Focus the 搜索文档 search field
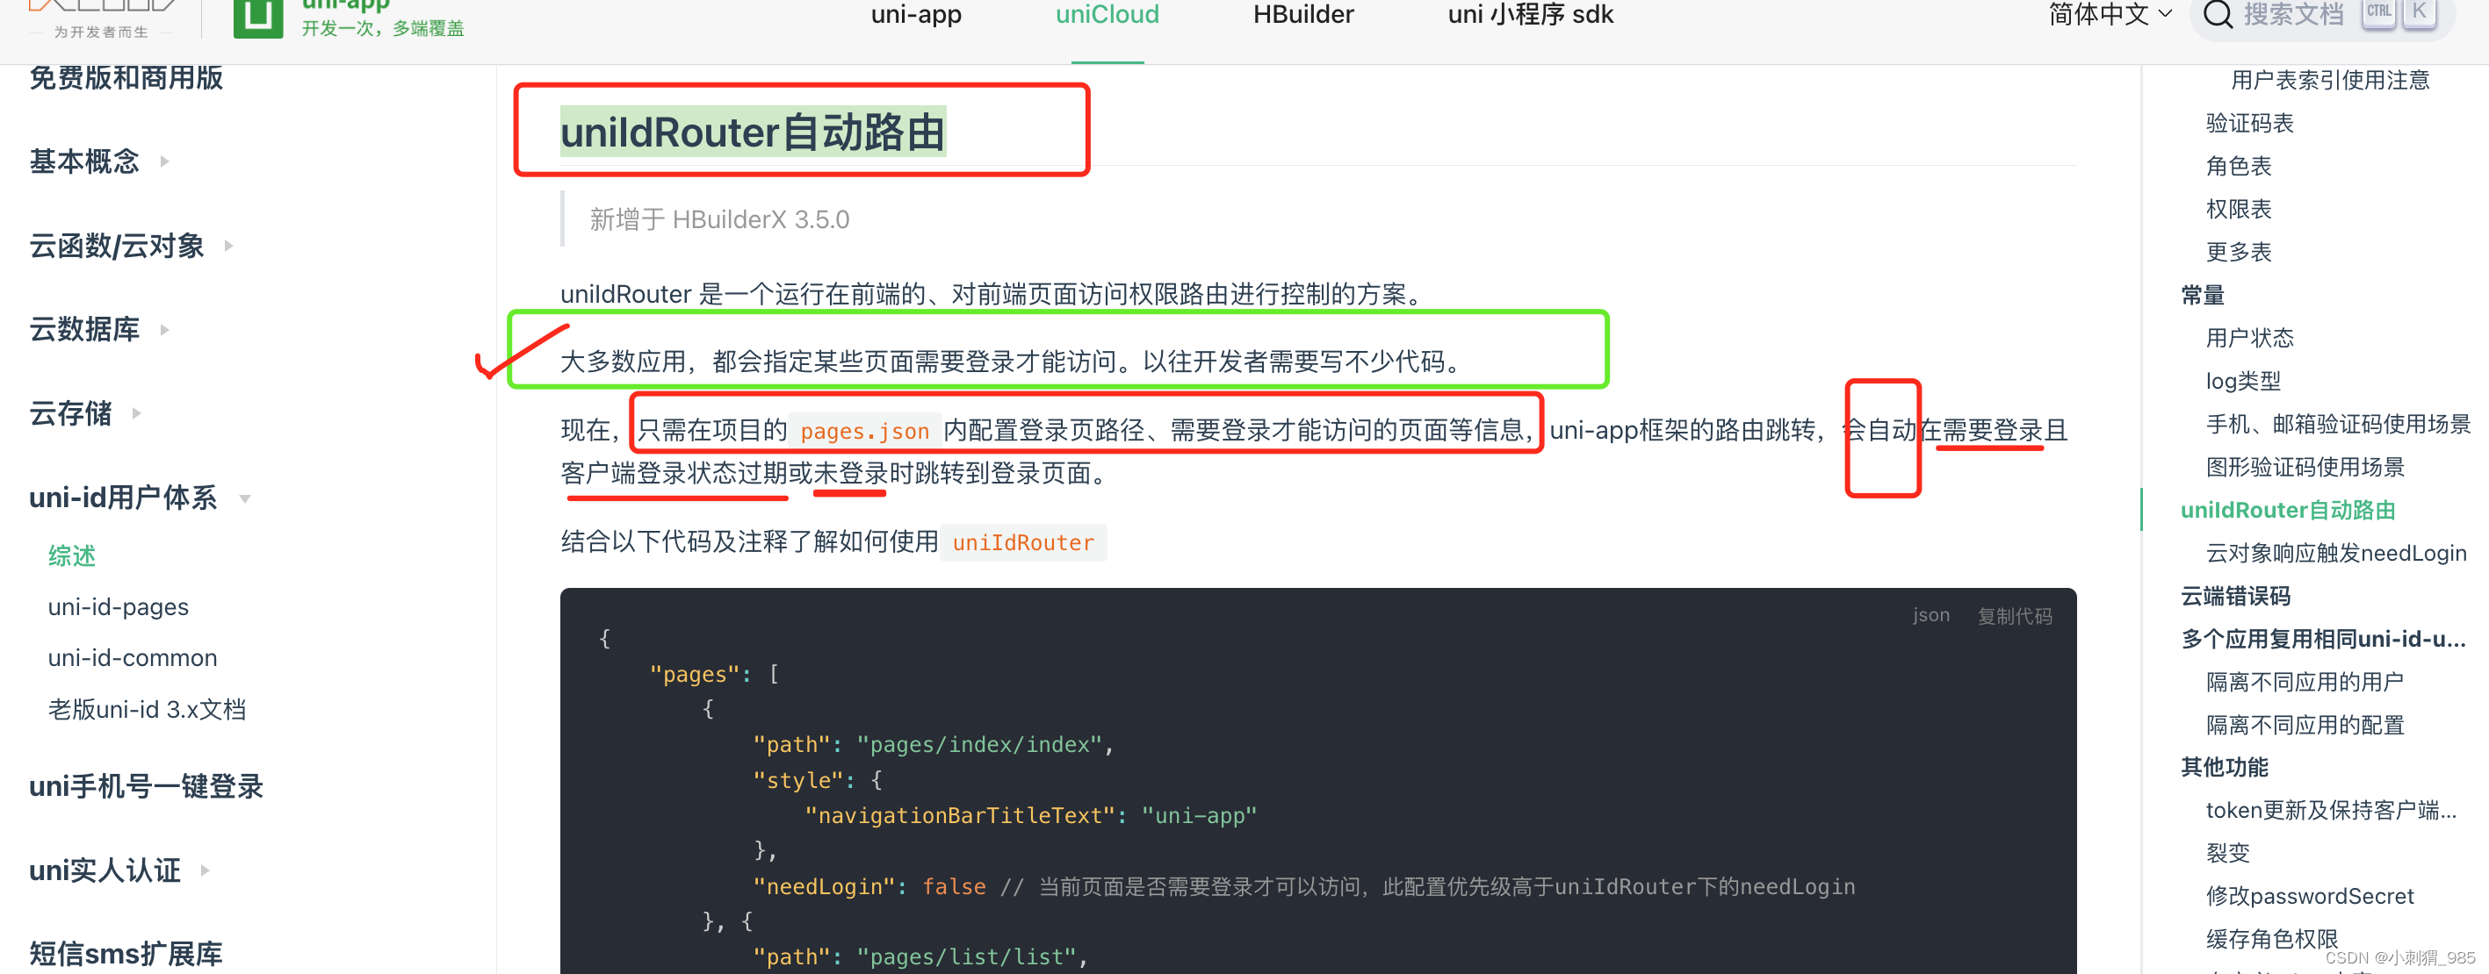This screenshot has width=2489, height=974. click(2322, 17)
